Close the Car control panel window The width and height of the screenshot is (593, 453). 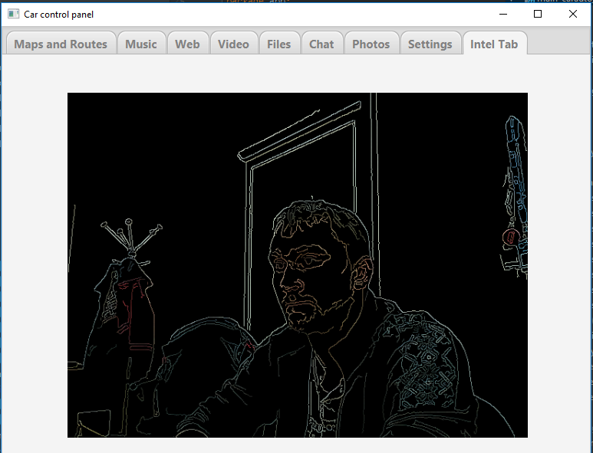click(x=572, y=15)
